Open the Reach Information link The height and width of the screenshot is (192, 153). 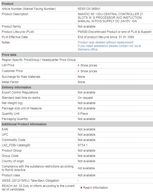pos(95,188)
